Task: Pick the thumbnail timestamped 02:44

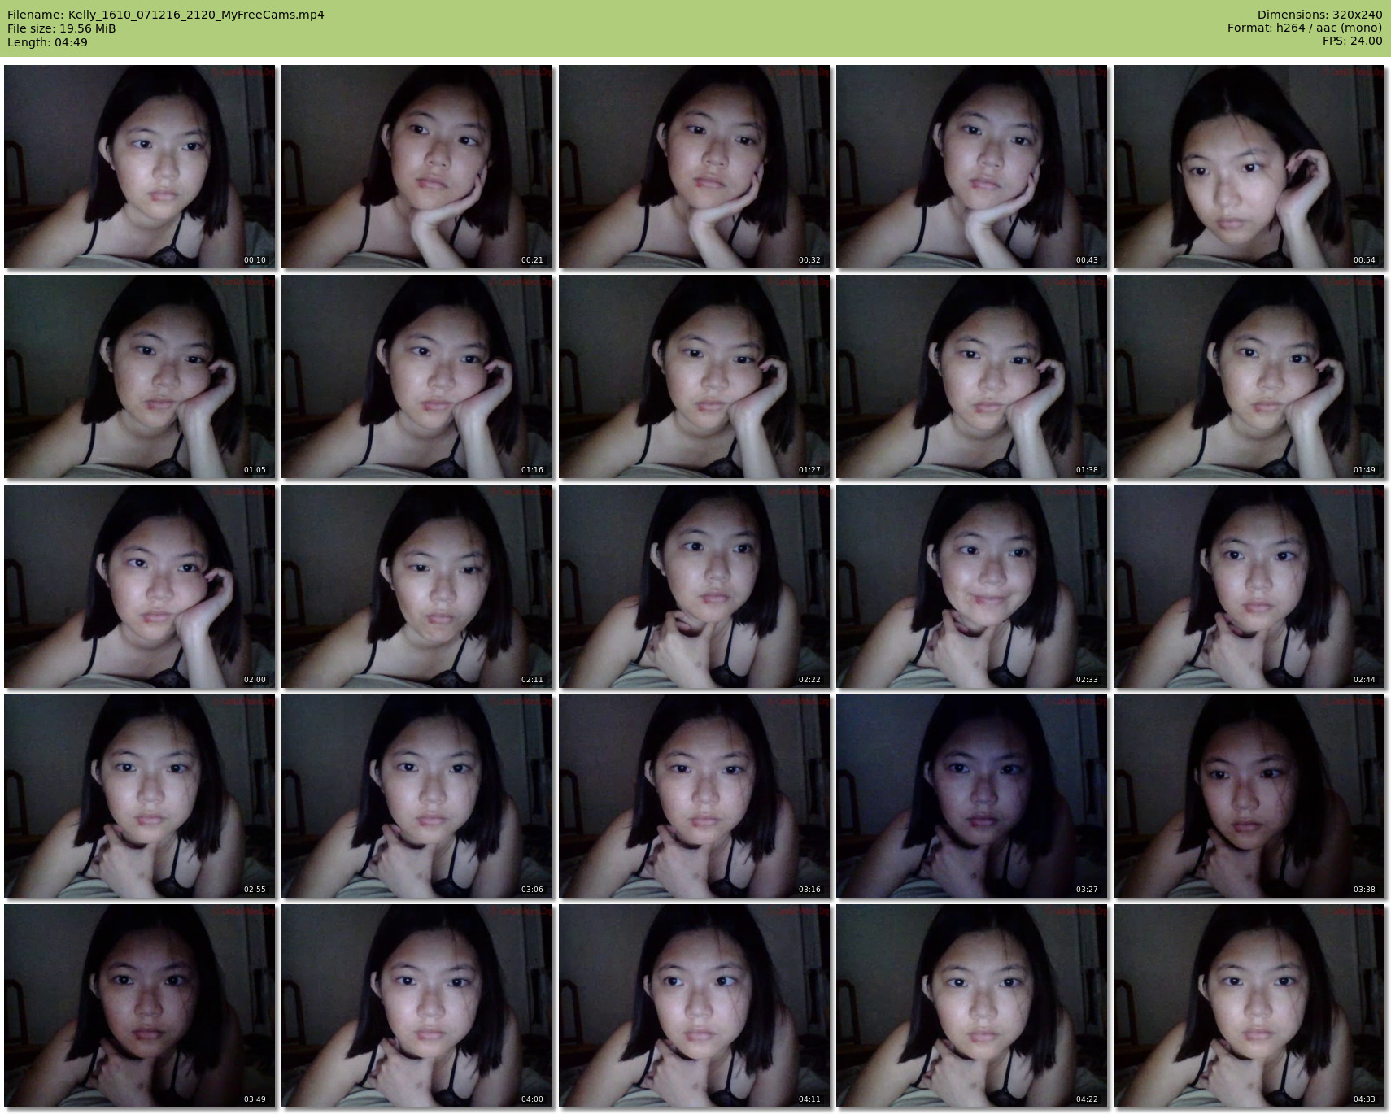Action: coord(1249,586)
